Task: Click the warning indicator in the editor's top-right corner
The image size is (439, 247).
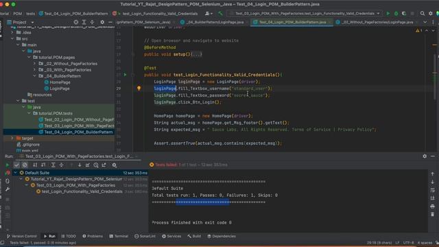Action: point(419,30)
